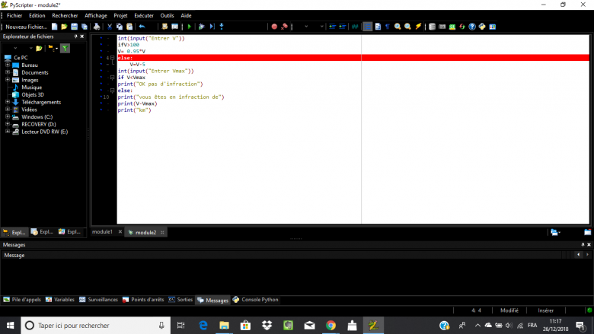The height and width of the screenshot is (334, 594).
Task: Click the blue Help question mark icon
Action: (472, 27)
